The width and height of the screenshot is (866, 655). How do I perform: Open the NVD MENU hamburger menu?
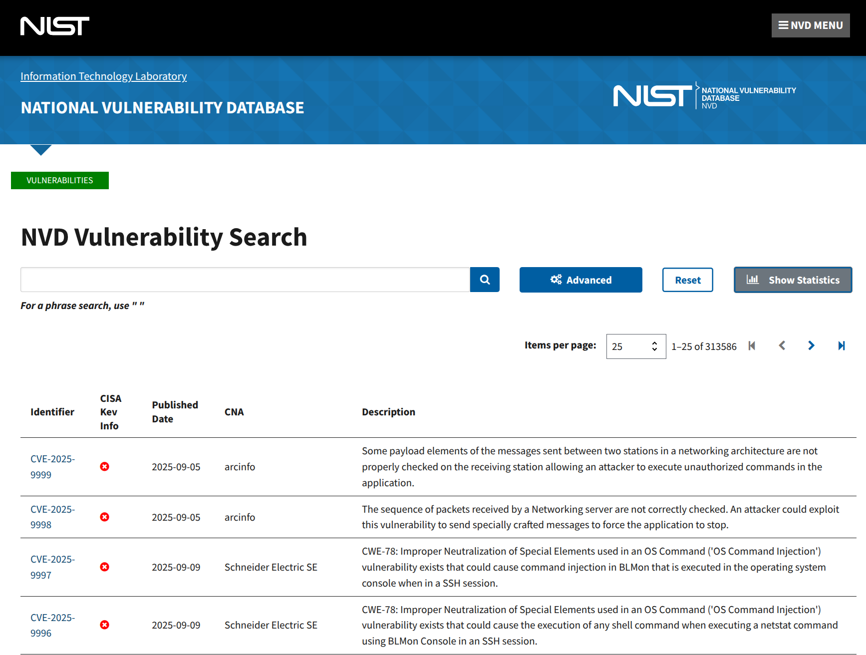(x=810, y=25)
